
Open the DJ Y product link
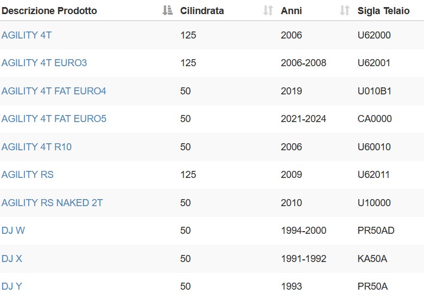[11, 286]
